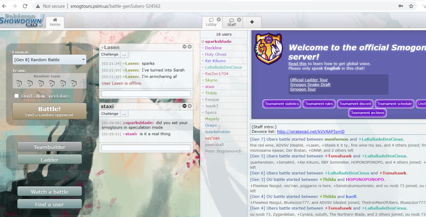This screenshot has width=426, height=217.
Task: Click Tournament discord button
Action: click(x=355, y=104)
